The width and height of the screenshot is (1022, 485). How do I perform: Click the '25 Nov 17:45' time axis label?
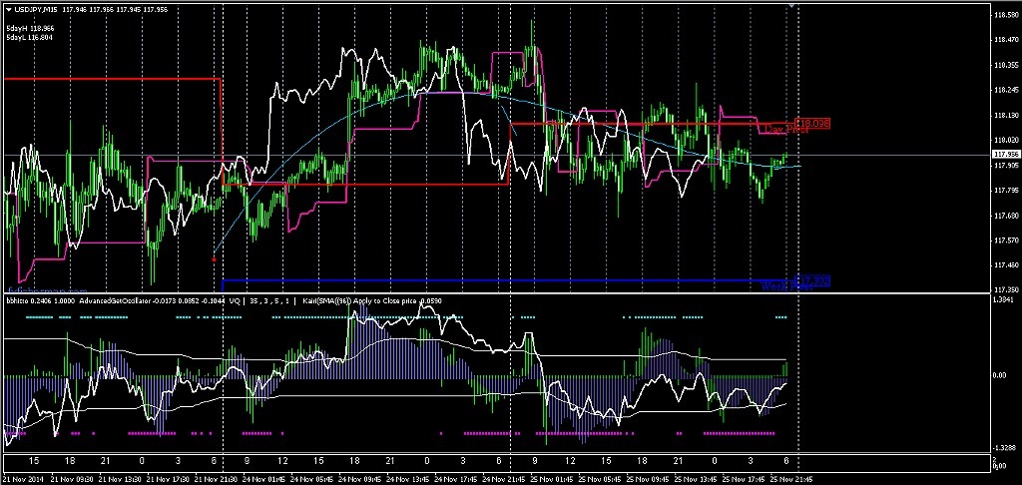pyautogui.click(x=743, y=479)
